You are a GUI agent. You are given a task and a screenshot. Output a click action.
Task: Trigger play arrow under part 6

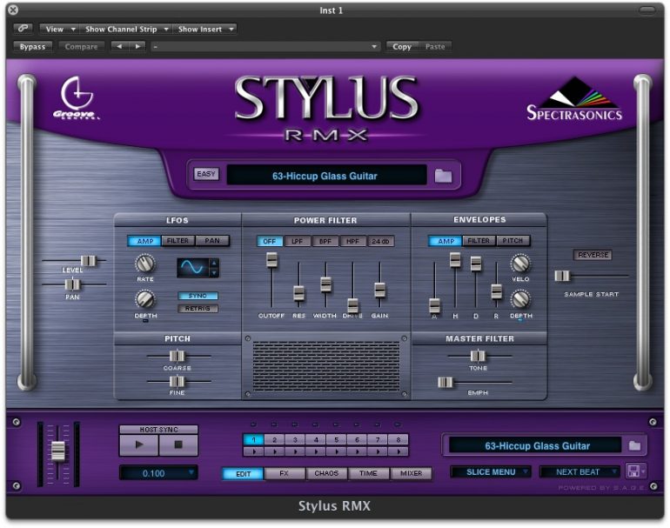[357, 451]
